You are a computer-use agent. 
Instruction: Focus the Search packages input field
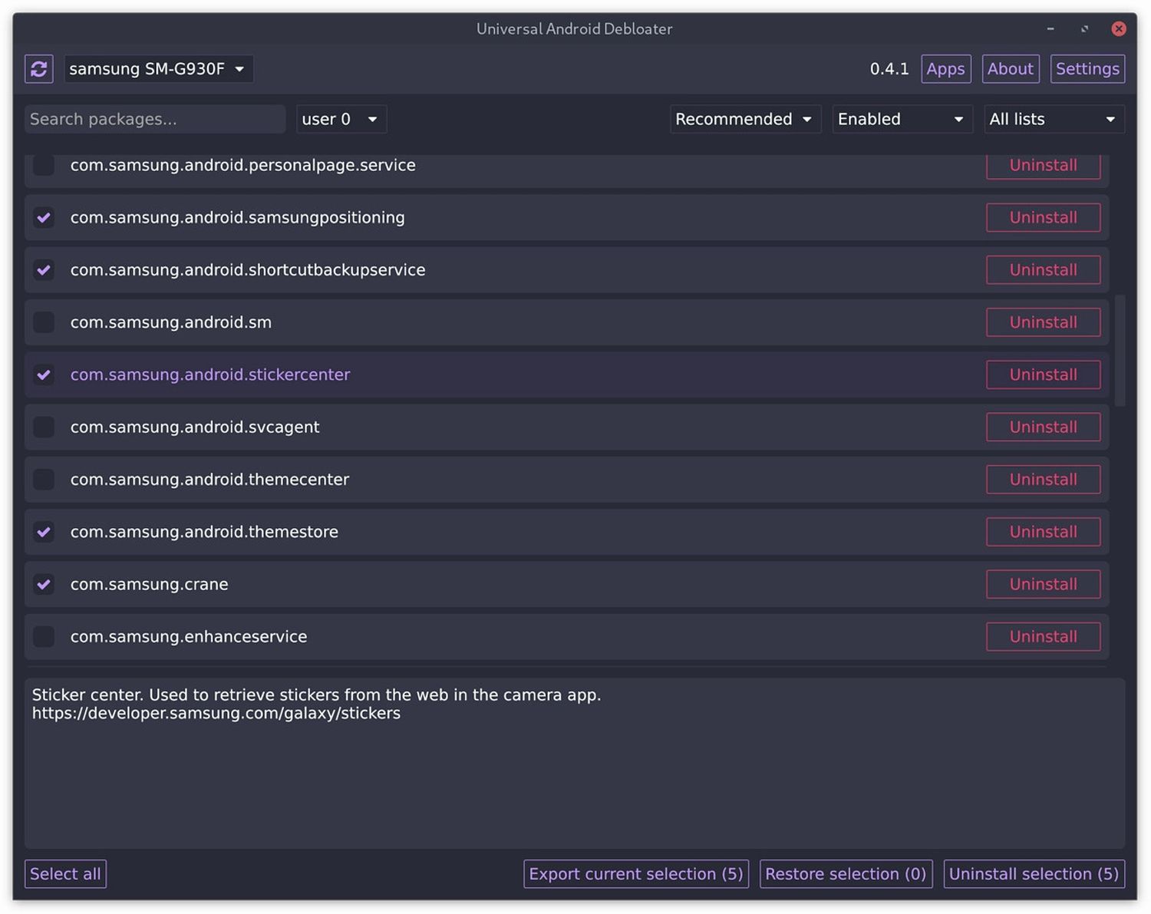[154, 120]
